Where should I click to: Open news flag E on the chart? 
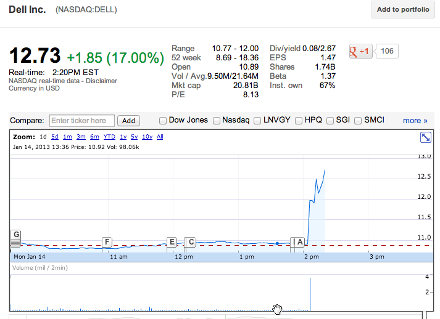tap(172, 241)
